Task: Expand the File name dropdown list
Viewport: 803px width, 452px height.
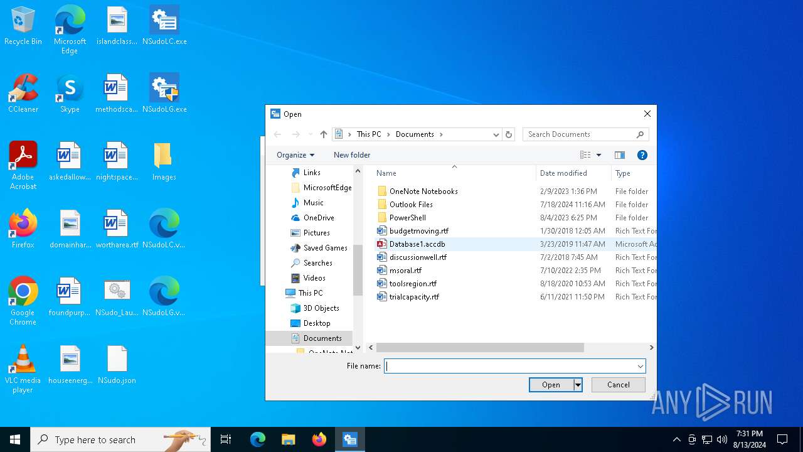Action: (640, 367)
